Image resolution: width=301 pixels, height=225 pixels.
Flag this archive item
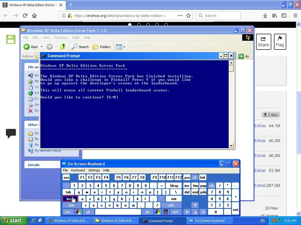pyautogui.click(x=280, y=42)
